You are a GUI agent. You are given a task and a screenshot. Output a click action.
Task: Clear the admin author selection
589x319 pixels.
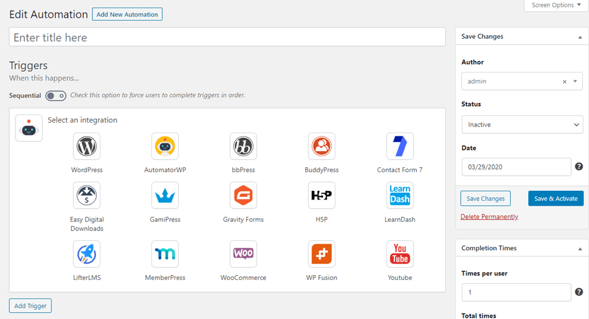564,81
